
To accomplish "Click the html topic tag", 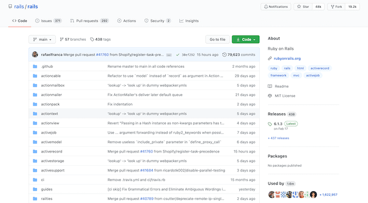I will (300, 68).
